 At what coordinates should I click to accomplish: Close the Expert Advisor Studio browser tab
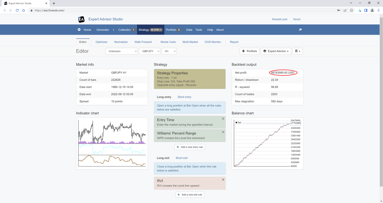46,3
